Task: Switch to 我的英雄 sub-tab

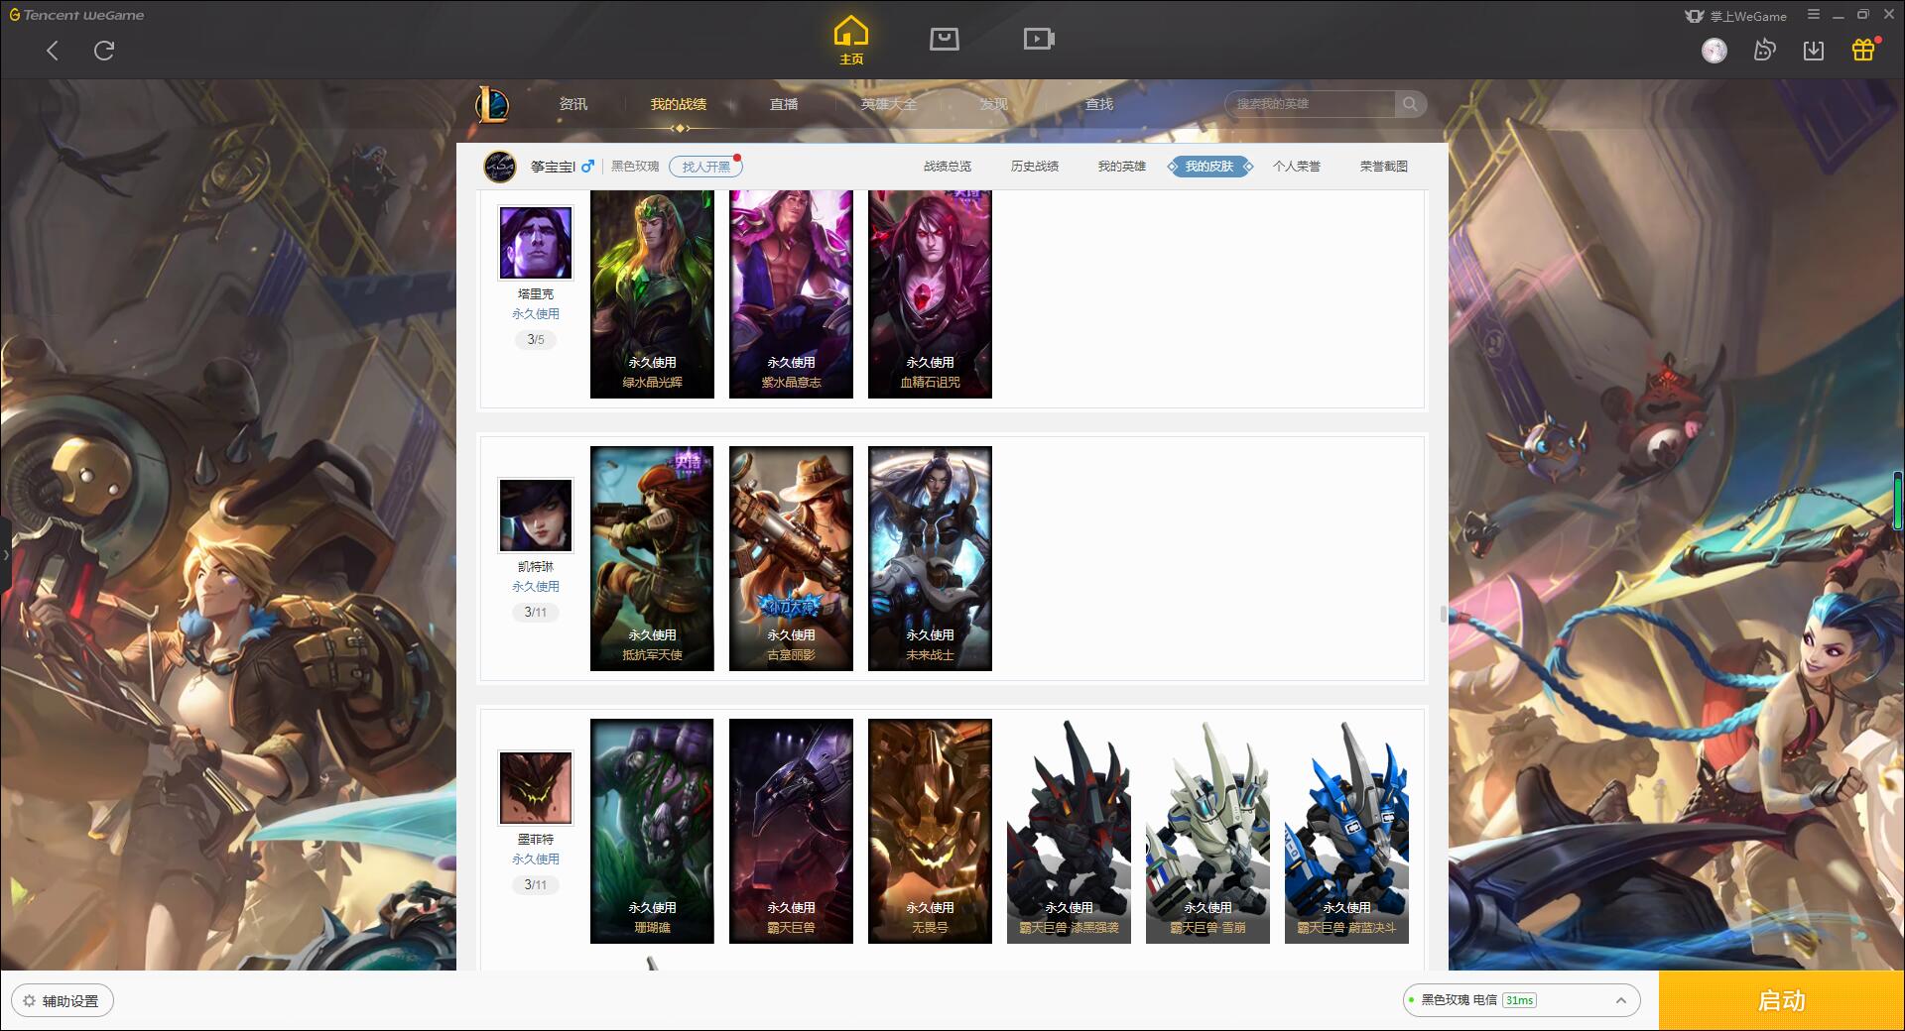Action: [1122, 167]
